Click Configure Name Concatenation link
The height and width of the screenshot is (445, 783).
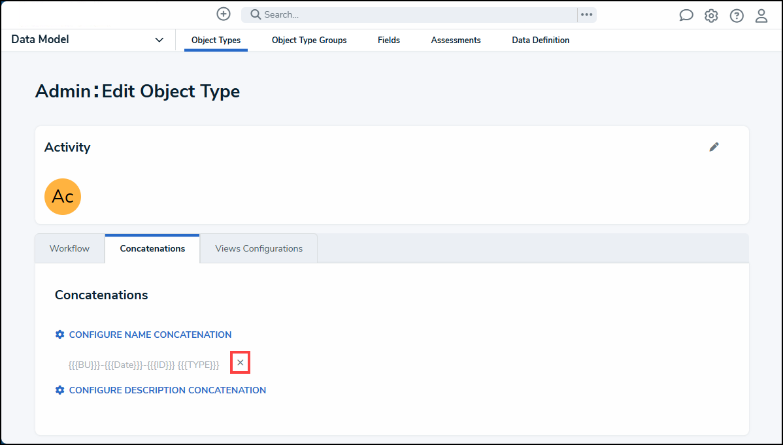tap(150, 335)
